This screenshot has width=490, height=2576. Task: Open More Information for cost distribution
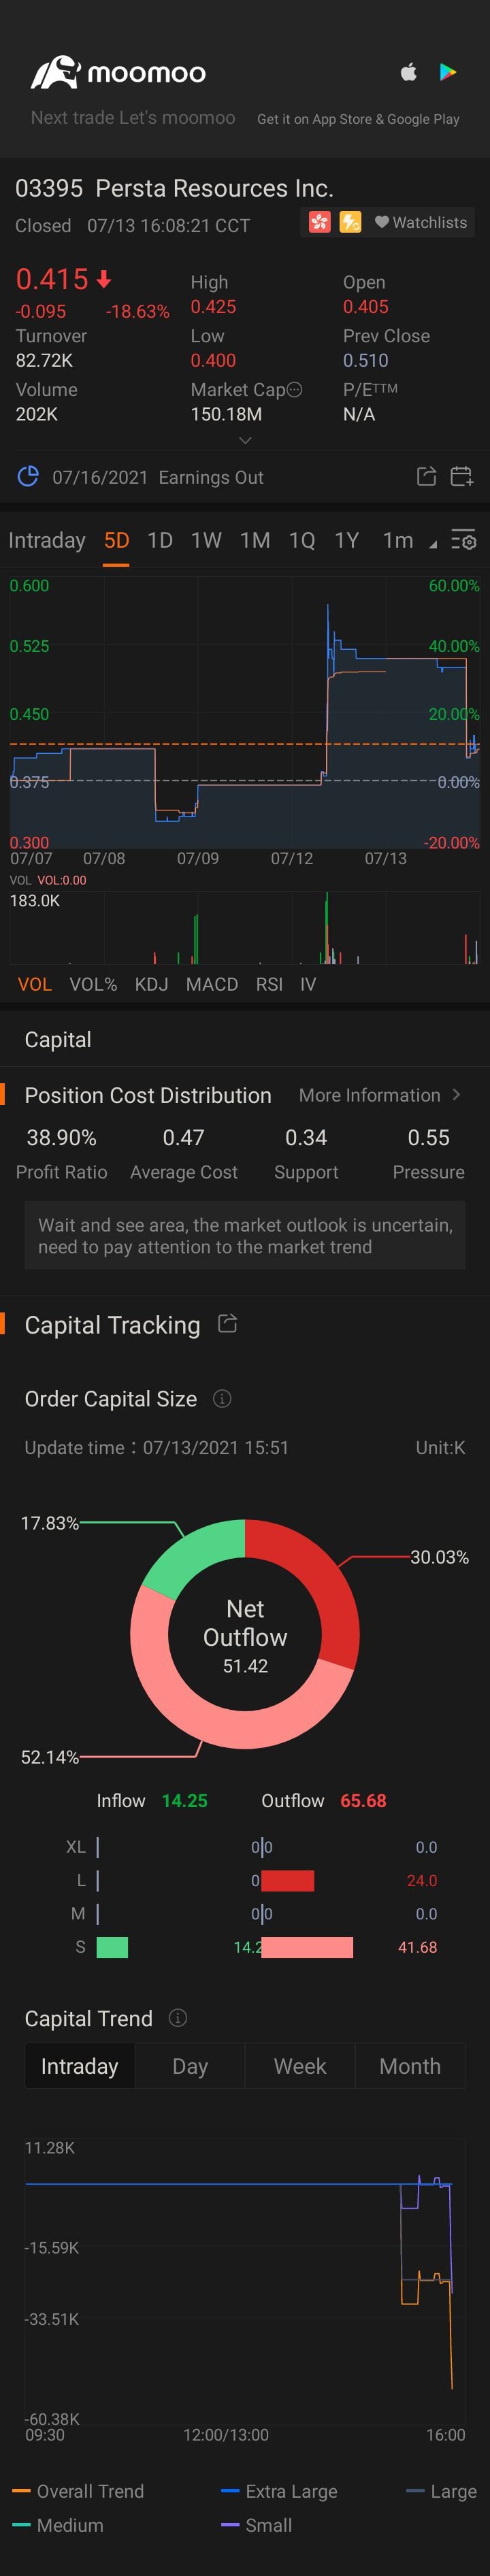[x=380, y=1095]
